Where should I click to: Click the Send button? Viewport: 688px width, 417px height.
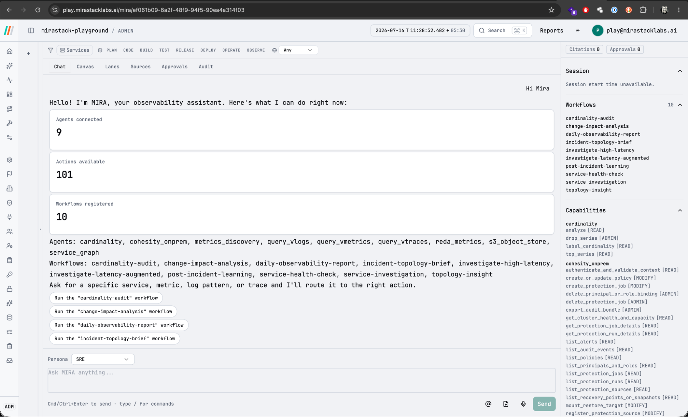[544, 404]
